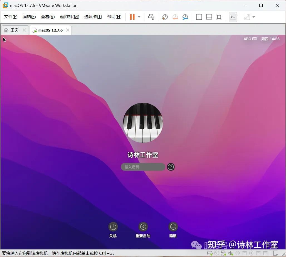Maximize the VMware Workstation window
Viewport: 286px width, 257px height.
[261, 5]
